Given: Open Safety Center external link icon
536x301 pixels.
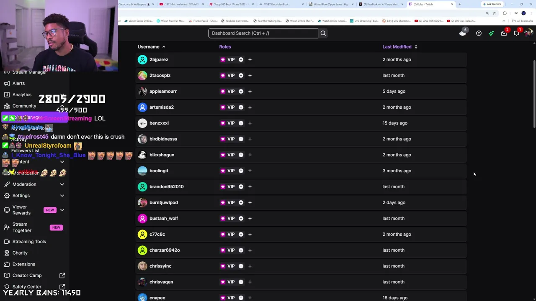Looking at the screenshot, I should (x=62, y=287).
